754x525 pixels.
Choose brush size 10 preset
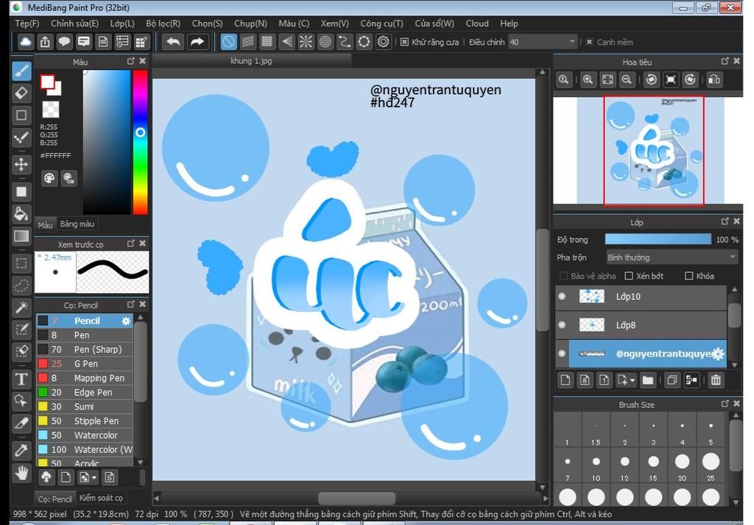[x=596, y=466]
